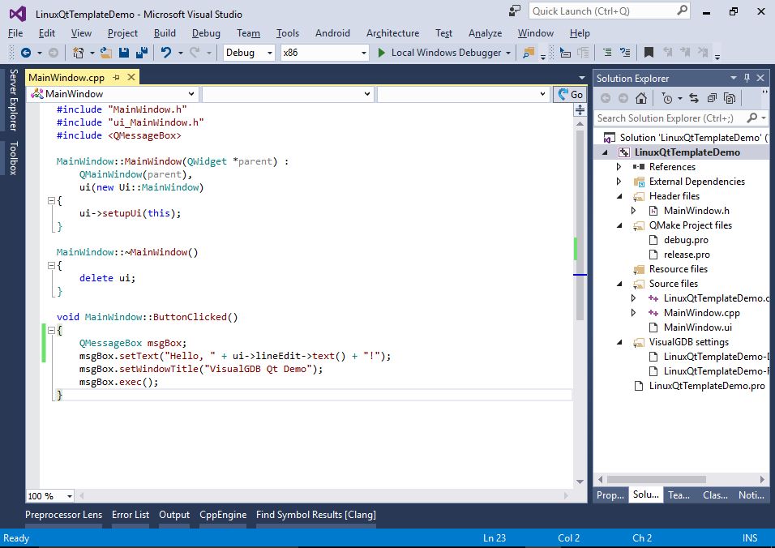Screen dimensions: 775x548
Task: Click the bookmark icon in the toolbar
Action: click(649, 53)
